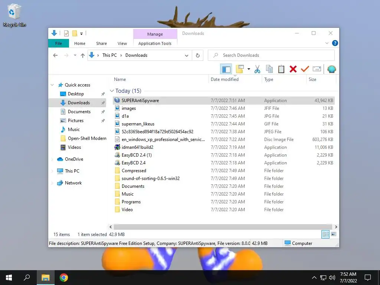The image size is (380, 285).
Task: Open the recent locations dropdown
Action: click(x=75, y=55)
